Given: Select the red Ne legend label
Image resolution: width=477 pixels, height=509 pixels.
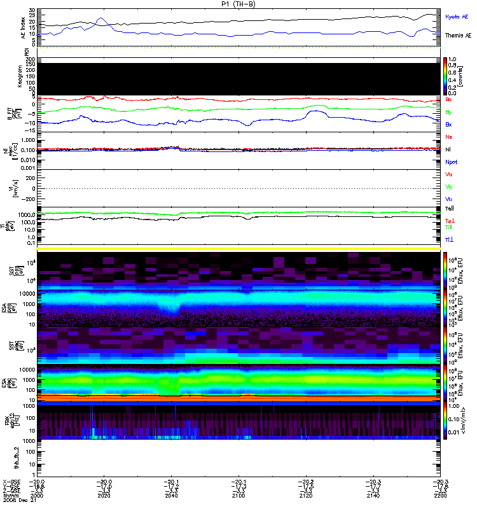Looking at the screenshot, I should [x=449, y=137].
